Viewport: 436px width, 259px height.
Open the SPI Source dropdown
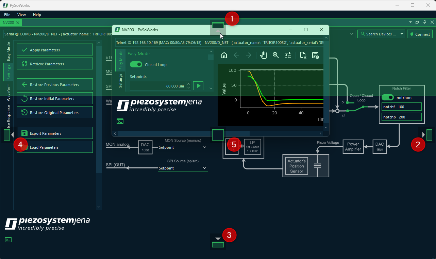tap(183, 168)
